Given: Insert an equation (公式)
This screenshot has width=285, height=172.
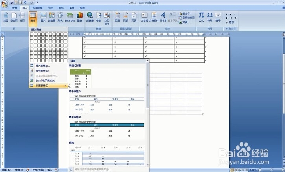Looking at the screenshot, I should click(201, 18).
